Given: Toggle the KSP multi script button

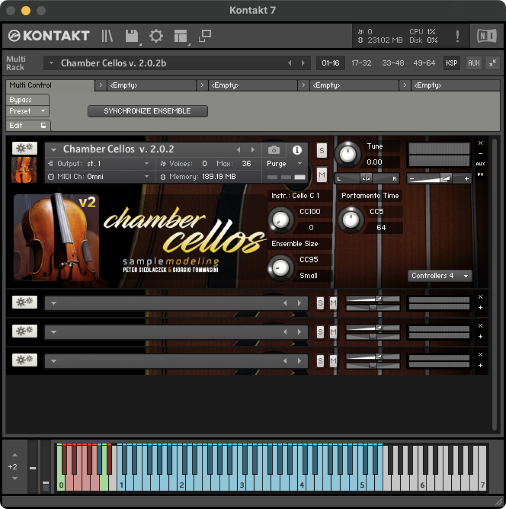Looking at the screenshot, I should 451,63.
